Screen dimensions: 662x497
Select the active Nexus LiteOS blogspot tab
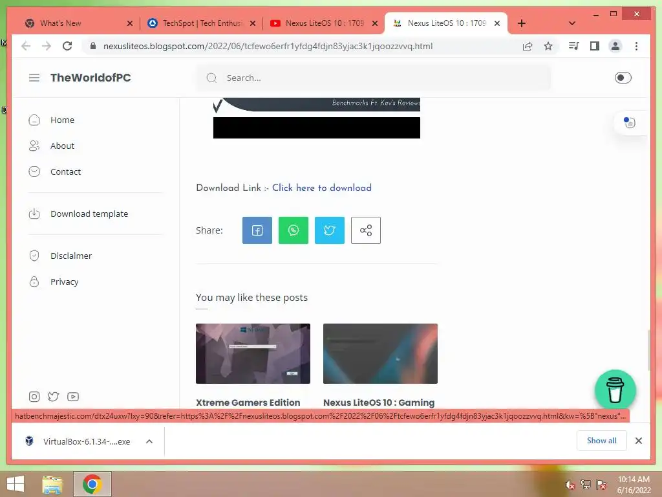446,23
